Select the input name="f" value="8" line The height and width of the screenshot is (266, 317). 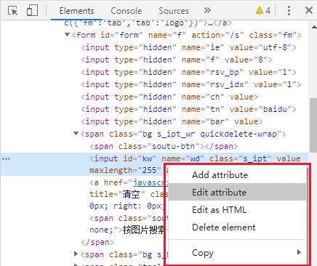(177, 60)
